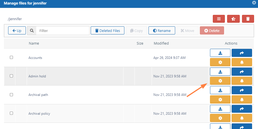Check the Archival policy checkbox
Viewport: 258px width, 129px height.
pos(12,113)
